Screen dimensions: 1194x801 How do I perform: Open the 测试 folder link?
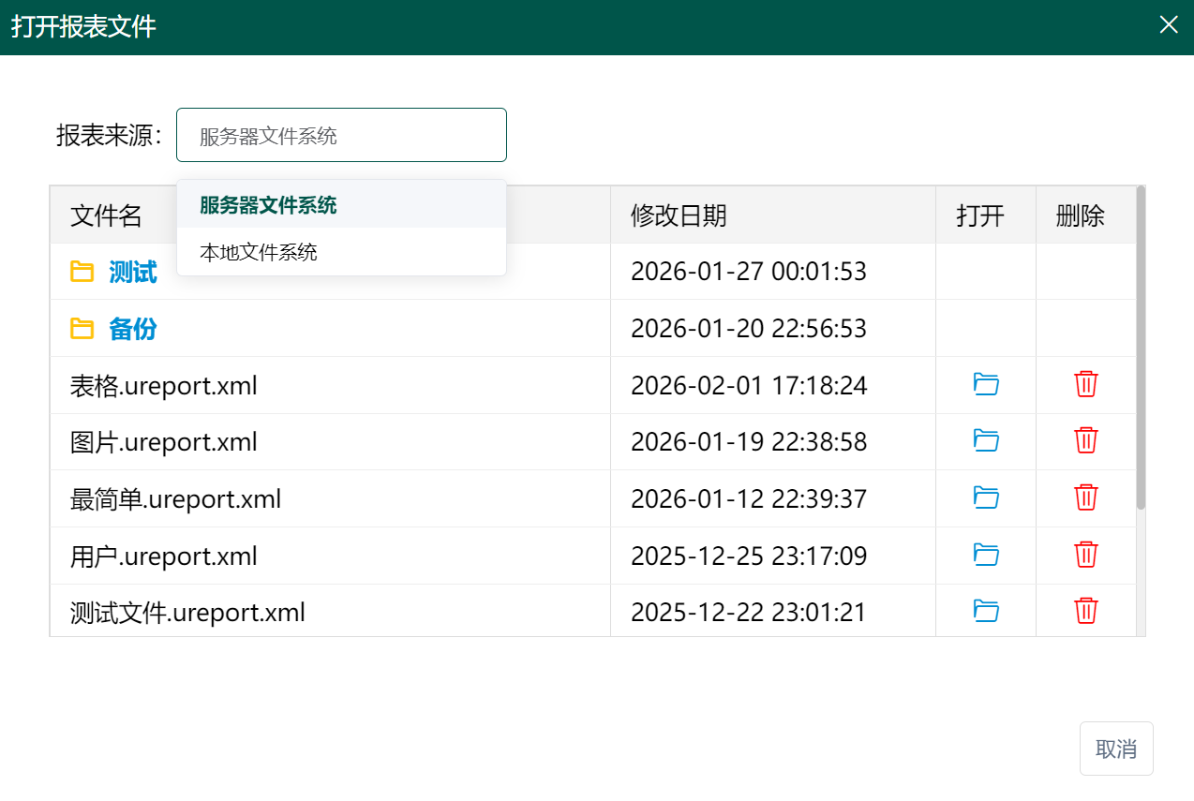pyautogui.click(x=131, y=271)
